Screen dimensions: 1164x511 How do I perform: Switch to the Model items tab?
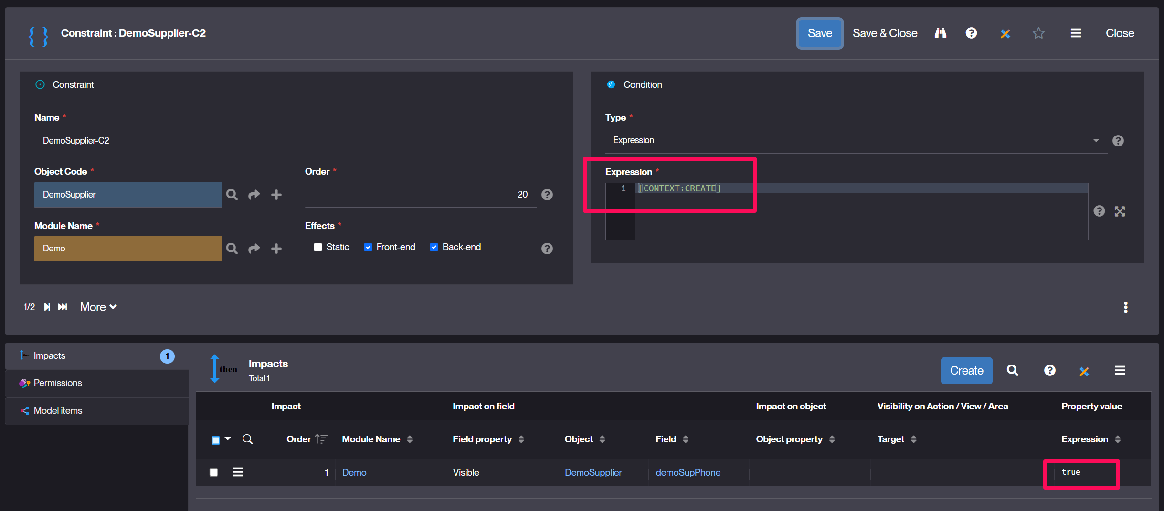(58, 411)
